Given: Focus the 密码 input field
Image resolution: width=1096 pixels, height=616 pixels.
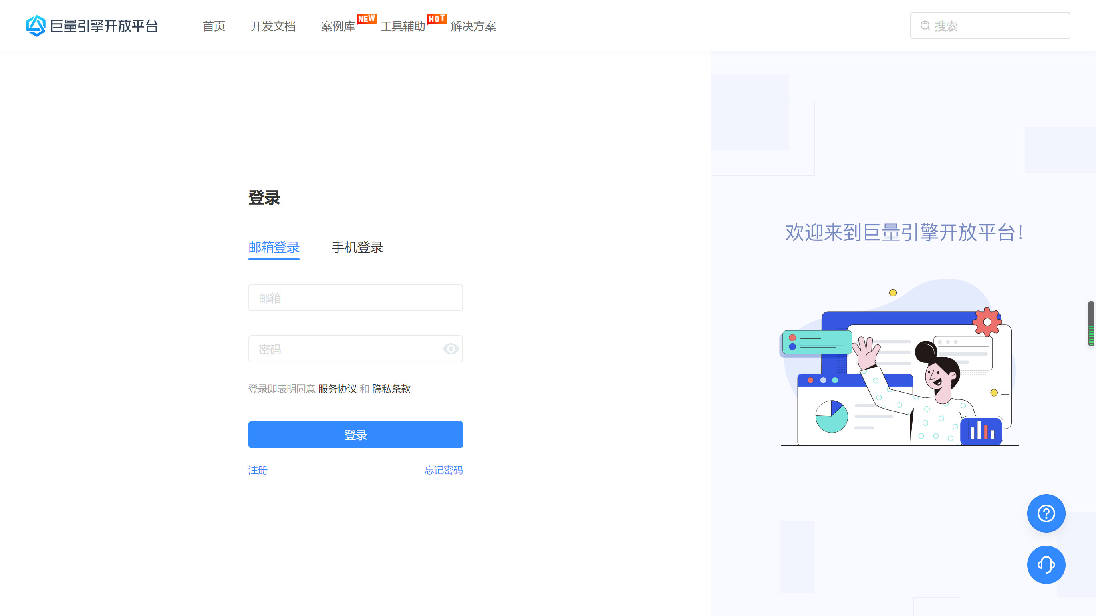Looking at the screenshot, I should [x=356, y=349].
